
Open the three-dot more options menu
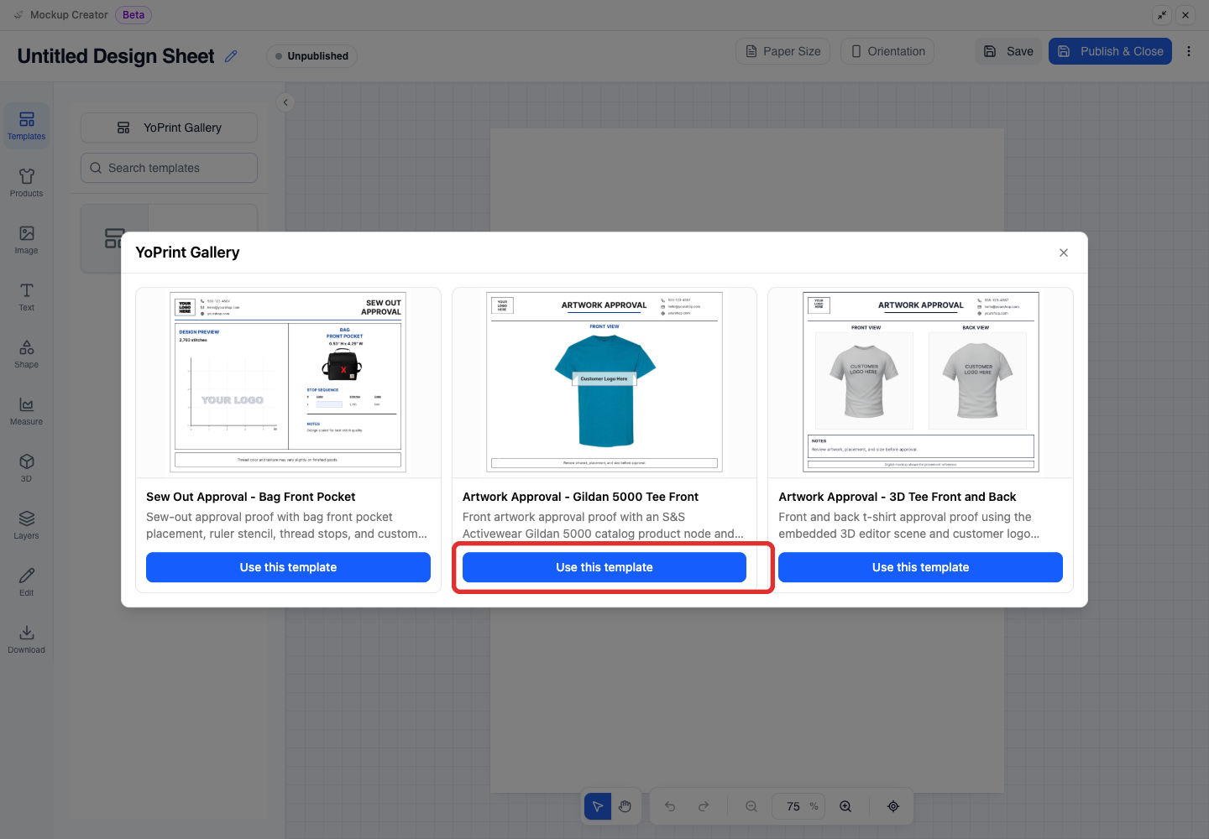click(x=1189, y=51)
